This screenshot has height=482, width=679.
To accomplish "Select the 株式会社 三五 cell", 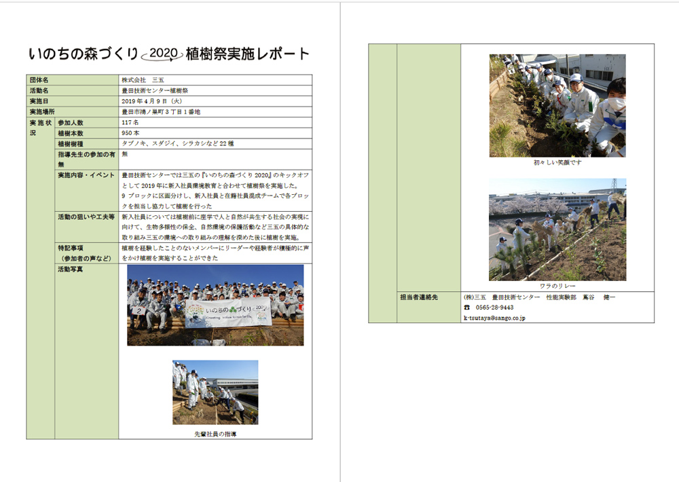I will point(143,79).
